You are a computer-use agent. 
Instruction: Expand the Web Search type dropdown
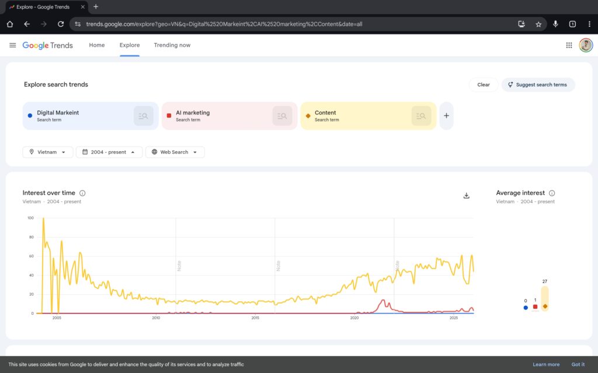tap(175, 152)
